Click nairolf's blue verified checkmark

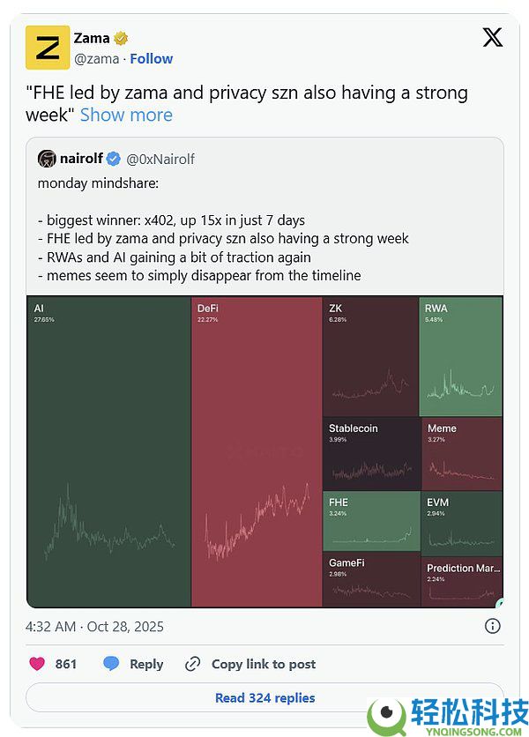coord(114,159)
